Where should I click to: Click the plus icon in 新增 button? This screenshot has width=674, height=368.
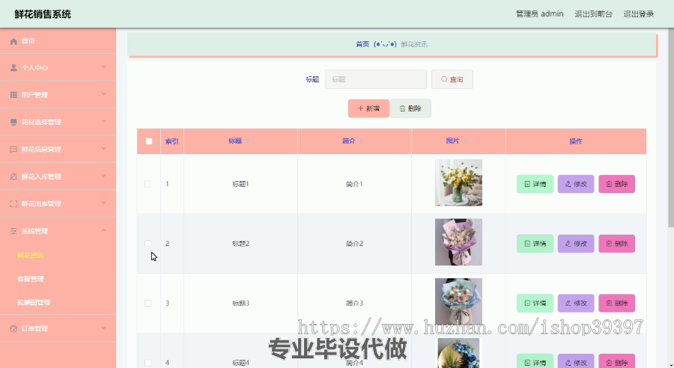click(360, 108)
